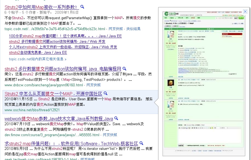Open '求struts2 map传值问题' TechWeb result title
The height and width of the screenshot is (160, 251).
[71, 144]
